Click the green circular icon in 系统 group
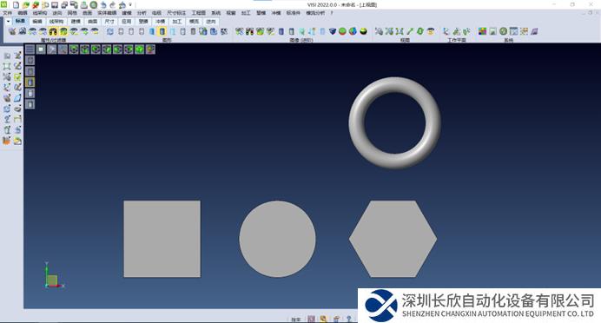The image size is (601, 323). pyautogui.click(x=503, y=31)
